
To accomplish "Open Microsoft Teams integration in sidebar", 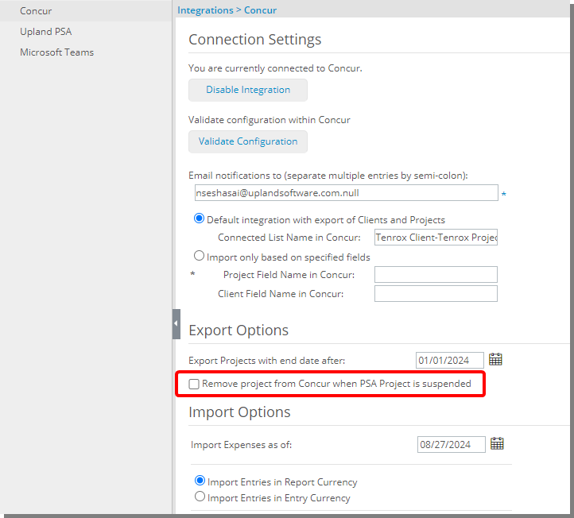I will click(x=56, y=52).
